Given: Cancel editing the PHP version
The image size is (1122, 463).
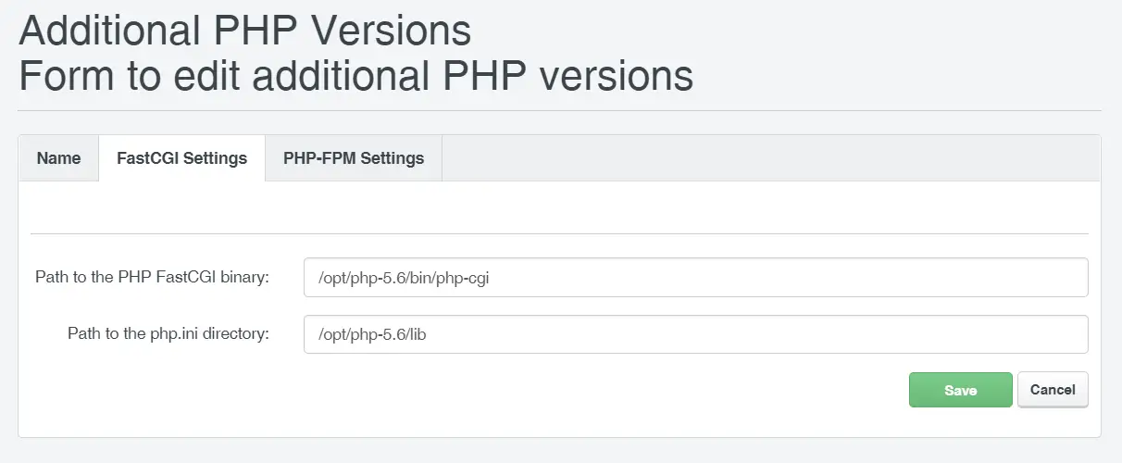Looking at the screenshot, I should click(1053, 390).
